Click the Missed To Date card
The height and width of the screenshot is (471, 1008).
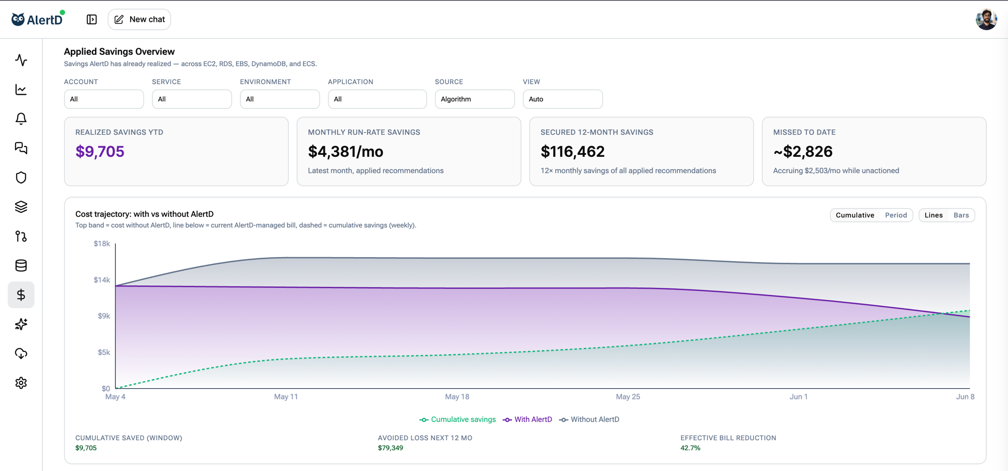tap(874, 151)
